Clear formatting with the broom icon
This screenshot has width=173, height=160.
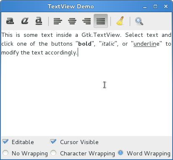pyautogui.click(x=120, y=21)
